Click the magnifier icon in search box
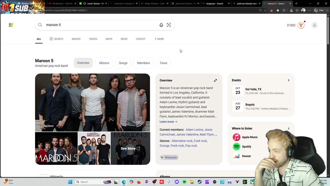This screenshot has width=330, height=186. pos(40,25)
